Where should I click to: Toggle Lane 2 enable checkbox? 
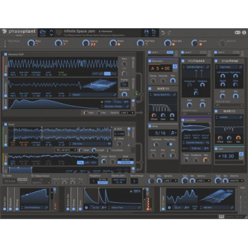[182, 52]
